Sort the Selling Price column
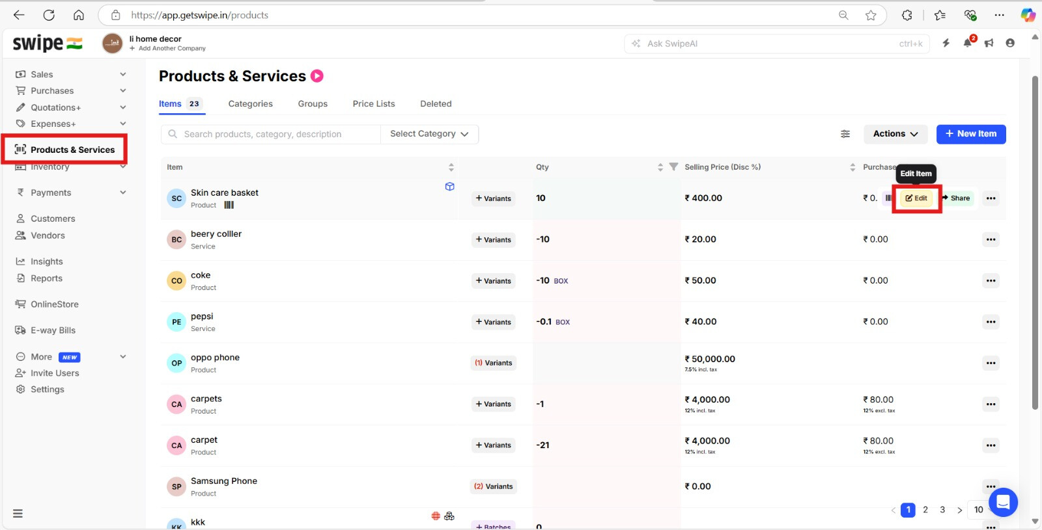This screenshot has height=530, width=1042. click(852, 167)
